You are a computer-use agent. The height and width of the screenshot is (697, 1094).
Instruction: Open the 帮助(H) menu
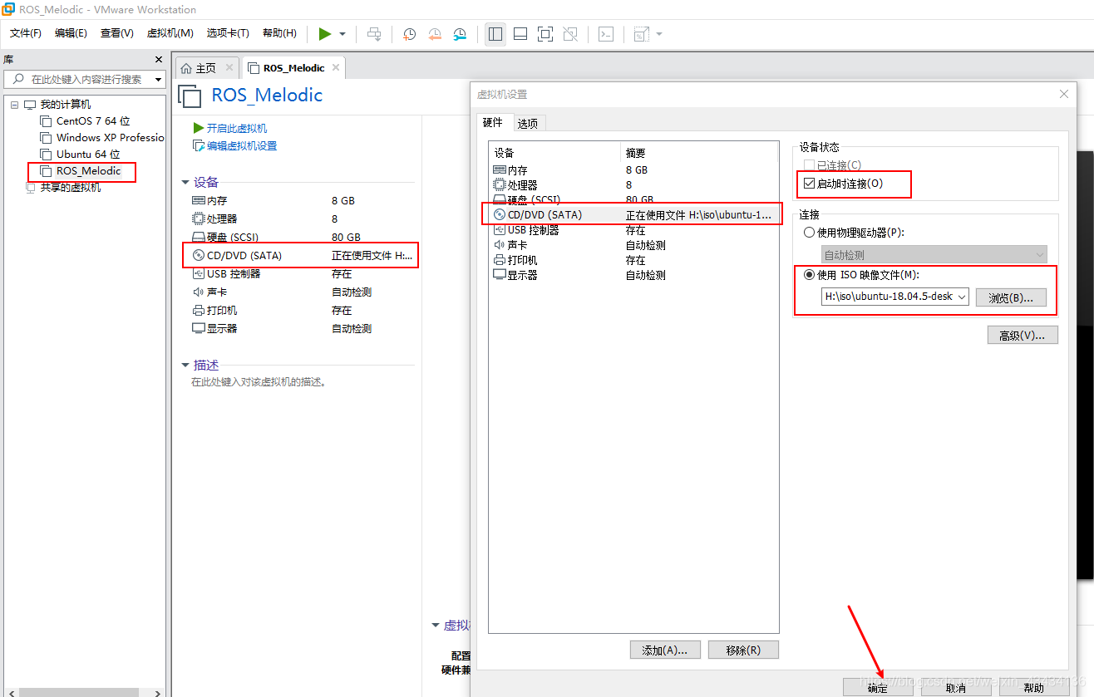[279, 33]
